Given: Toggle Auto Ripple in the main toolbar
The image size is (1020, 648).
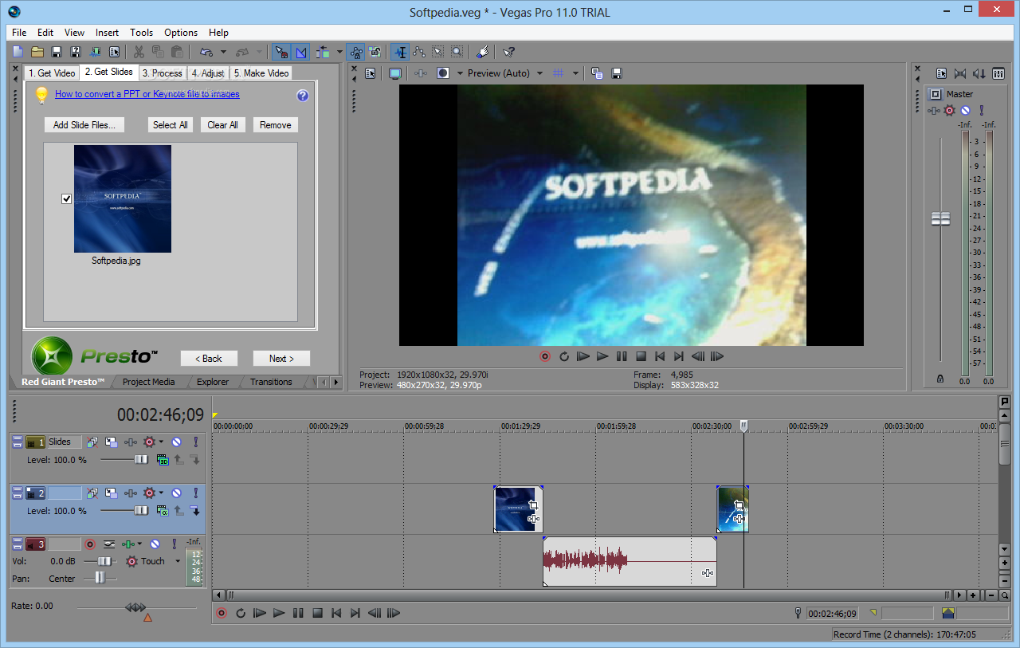Looking at the screenshot, I should click(x=323, y=52).
